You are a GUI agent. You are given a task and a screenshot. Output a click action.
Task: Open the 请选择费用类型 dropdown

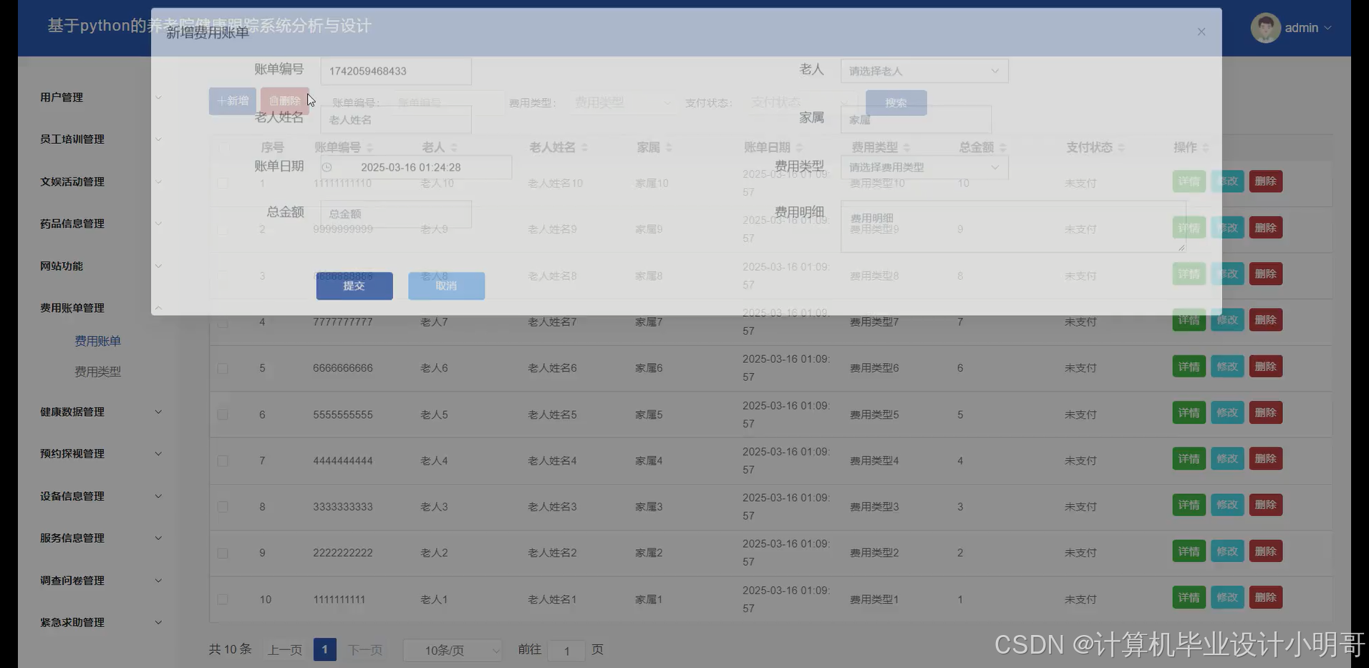click(x=923, y=167)
